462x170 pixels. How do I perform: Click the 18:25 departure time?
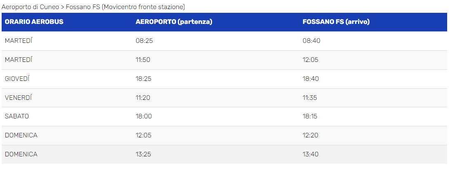coord(144,79)
